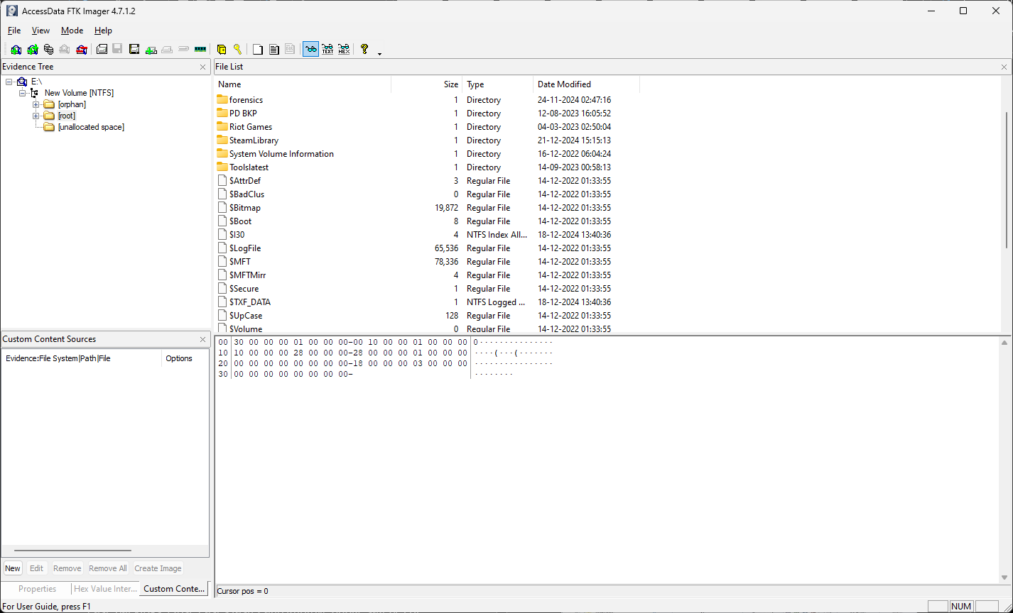Screen dimensions: 1013x613
Task: Click the Add Evidence Item toolbar icon
Action: tap(16, 50)
